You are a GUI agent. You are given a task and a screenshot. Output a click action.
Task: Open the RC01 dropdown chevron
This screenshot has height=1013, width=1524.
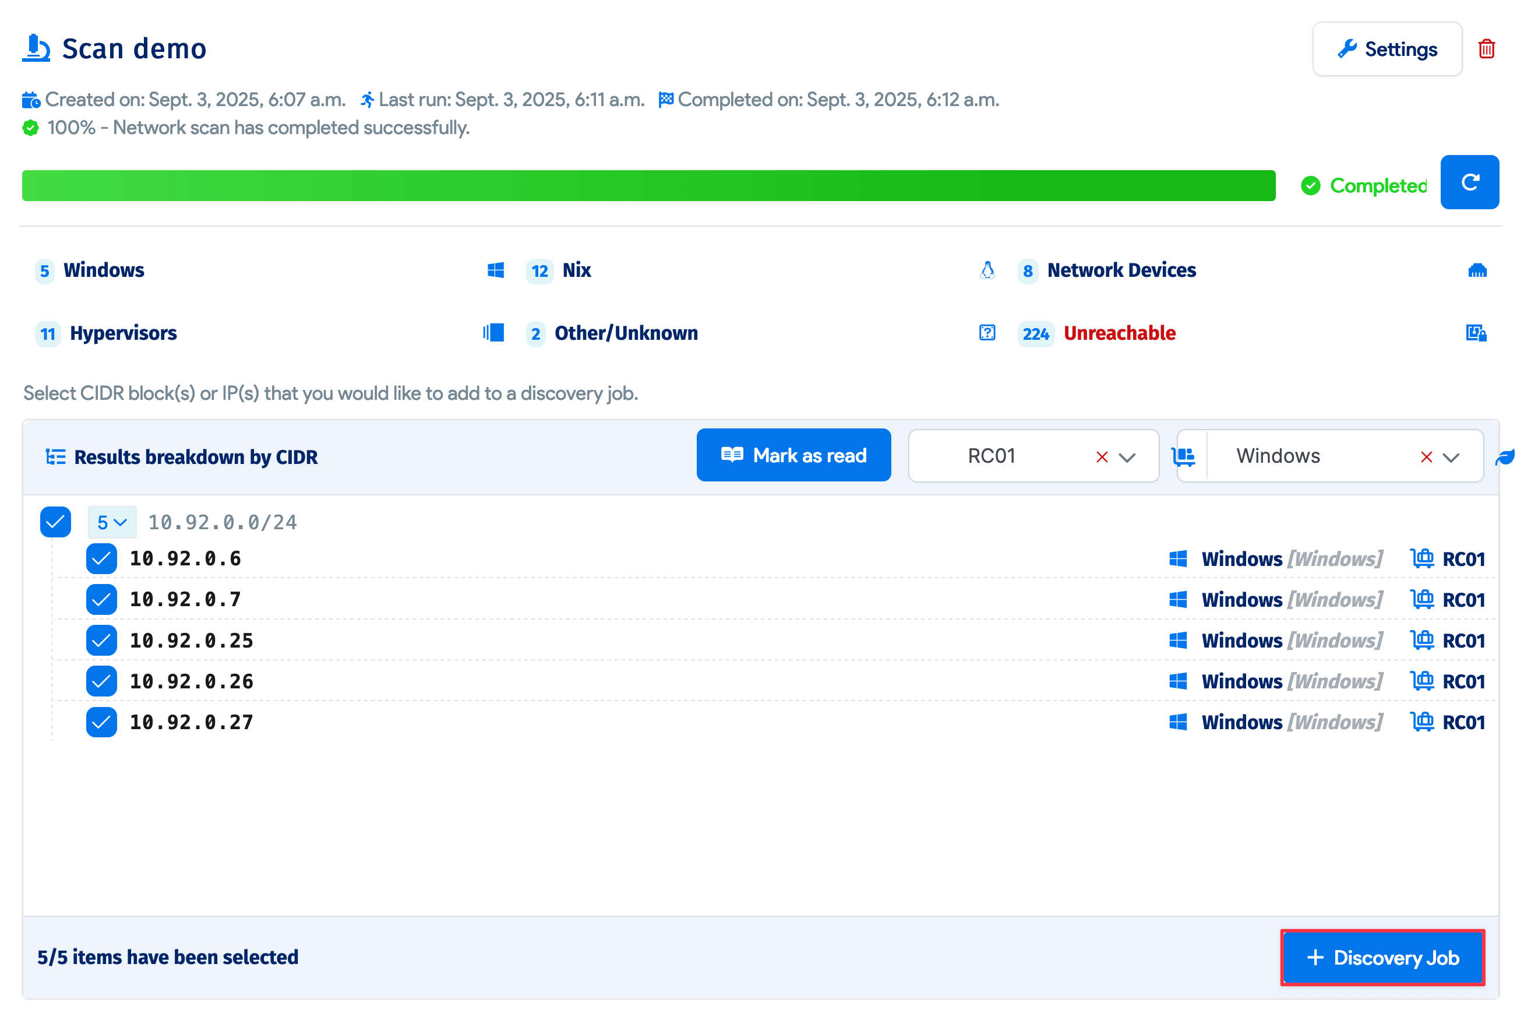[x=1127, y=458]
